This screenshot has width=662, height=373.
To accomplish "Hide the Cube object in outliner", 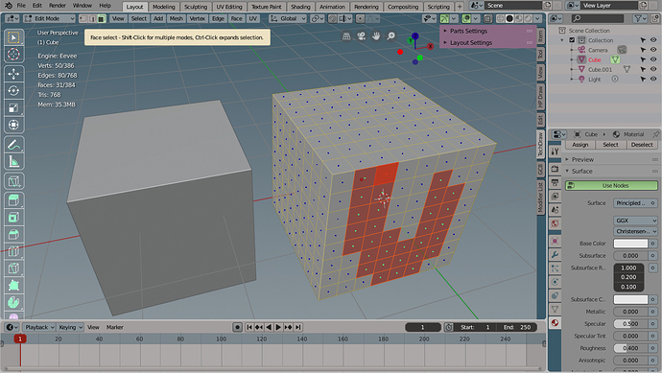I will tap(653, 59).
